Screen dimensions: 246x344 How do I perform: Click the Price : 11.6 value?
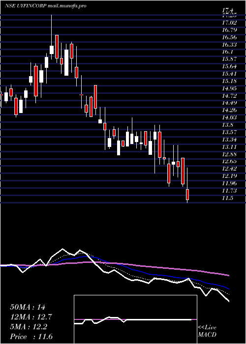click(31, 337)
